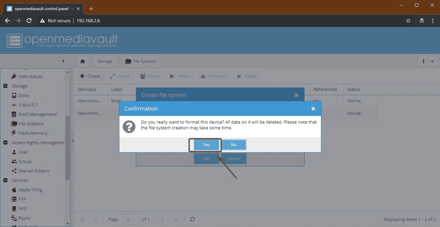Sort by the Label column header
The image size is (440, 227).
125,89
